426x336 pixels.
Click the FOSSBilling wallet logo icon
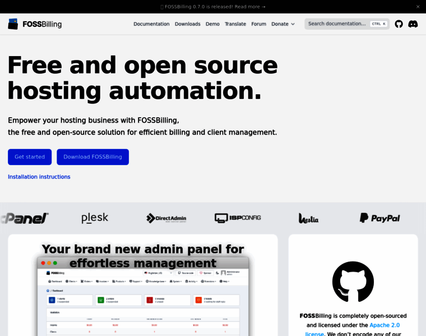(x=13, y=24)
